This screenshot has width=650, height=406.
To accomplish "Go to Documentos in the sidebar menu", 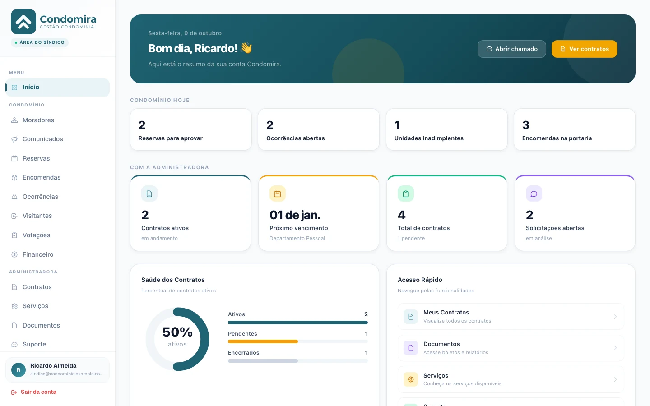I will tap(58, 325).
